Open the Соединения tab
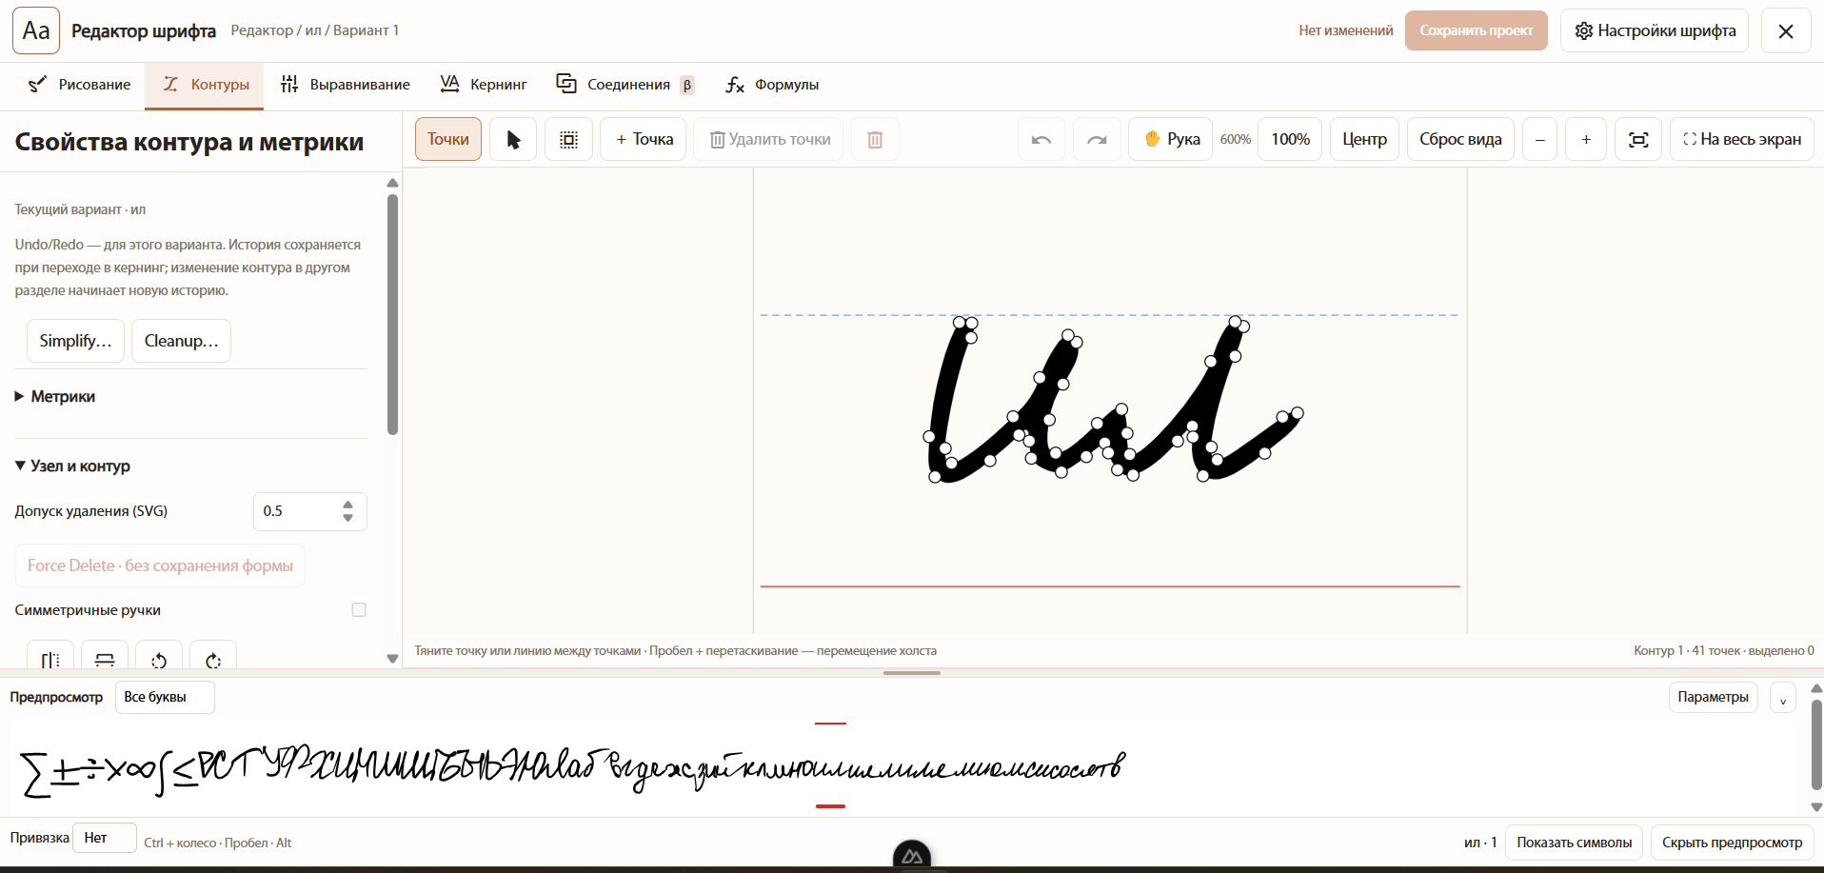Screen dimensions: 1824x873 (x=625, y=85)
